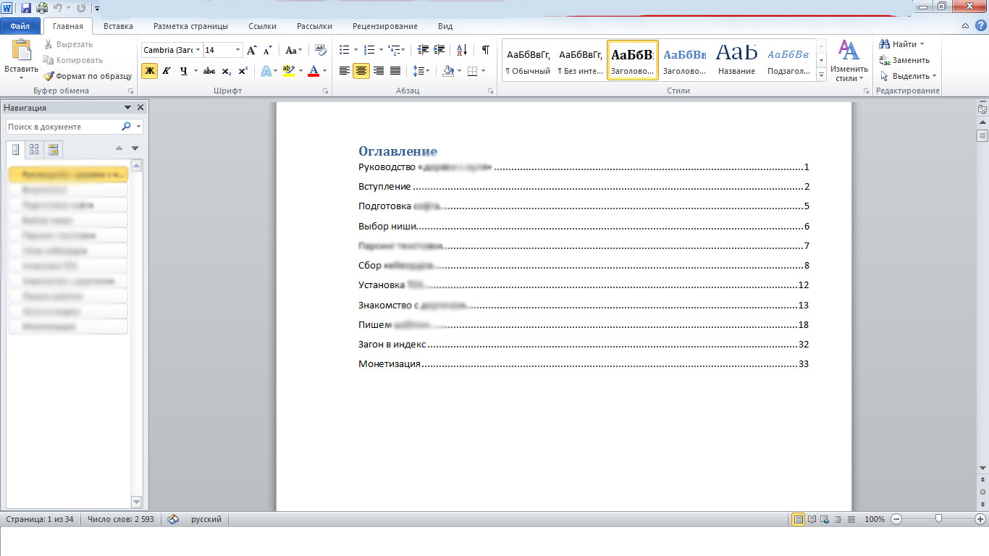989x556 pixels.
Task: Expand the styles gallery more arrow
Action: pyautogui.click(x=821, y=75)
